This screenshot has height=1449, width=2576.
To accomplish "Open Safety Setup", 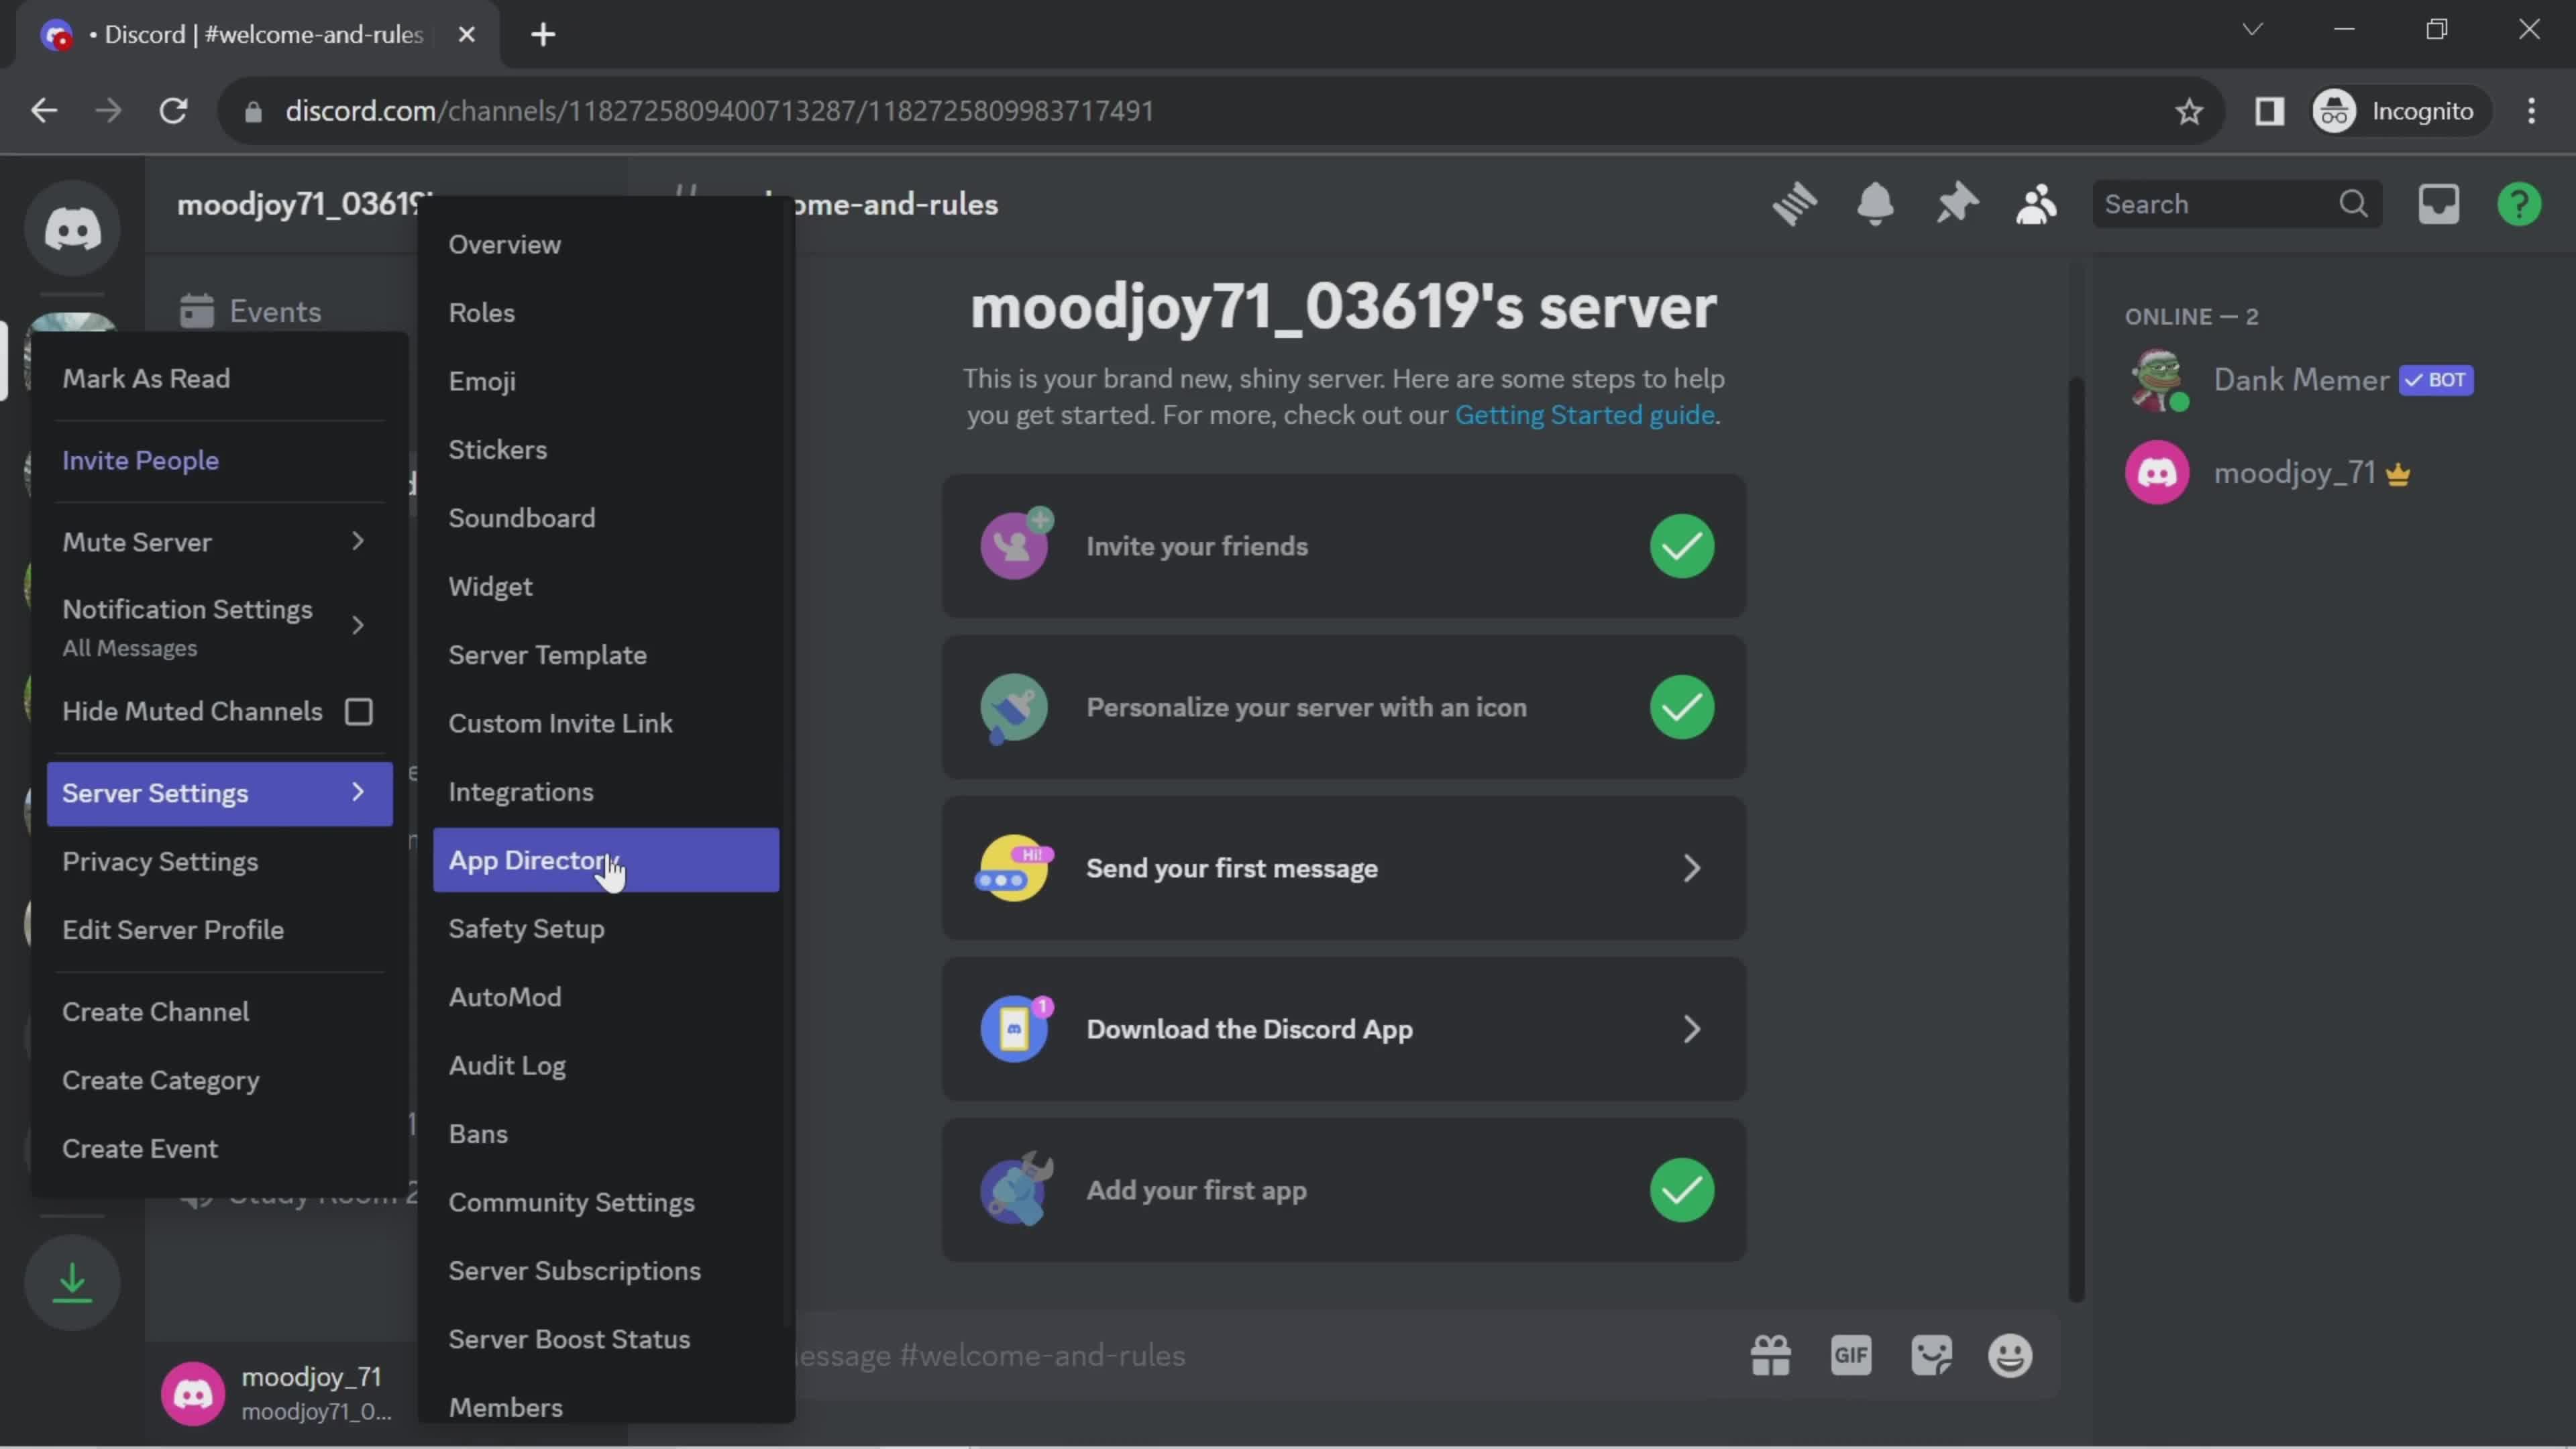I will click(606, 928).
